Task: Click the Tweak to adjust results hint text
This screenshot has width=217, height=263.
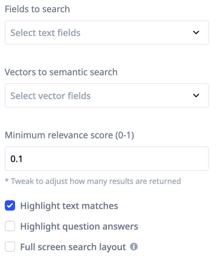Action: (x=93, y=181)
